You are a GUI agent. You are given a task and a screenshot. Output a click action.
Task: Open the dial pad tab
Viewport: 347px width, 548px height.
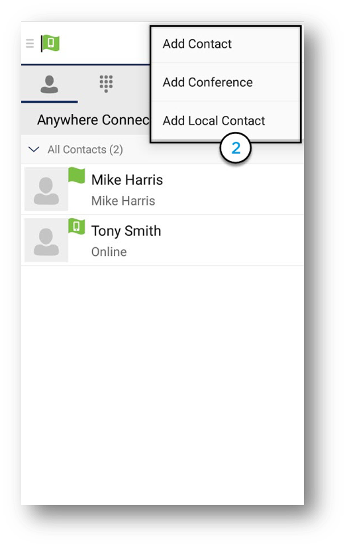click(106, 84)
